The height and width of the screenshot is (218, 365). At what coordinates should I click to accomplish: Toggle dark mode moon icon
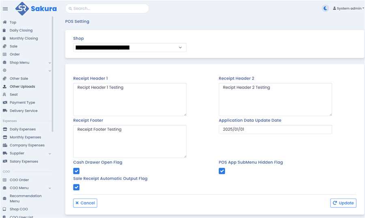click(x=325, y=8)
